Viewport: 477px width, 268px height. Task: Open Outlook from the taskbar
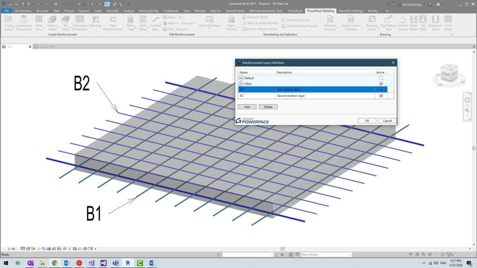pos(67,263)
